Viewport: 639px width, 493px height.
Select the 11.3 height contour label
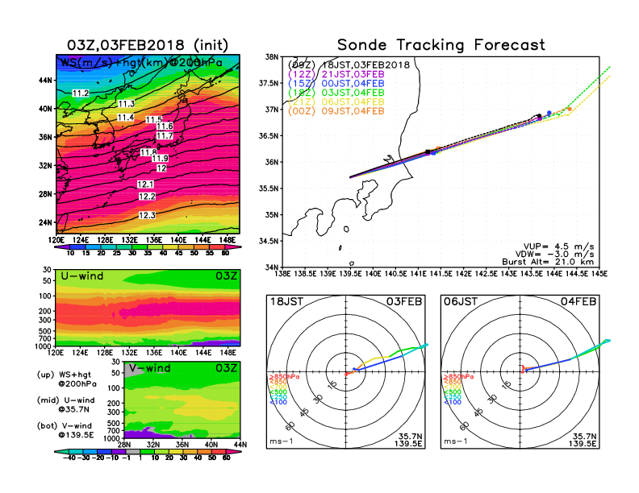coord(127,104)
